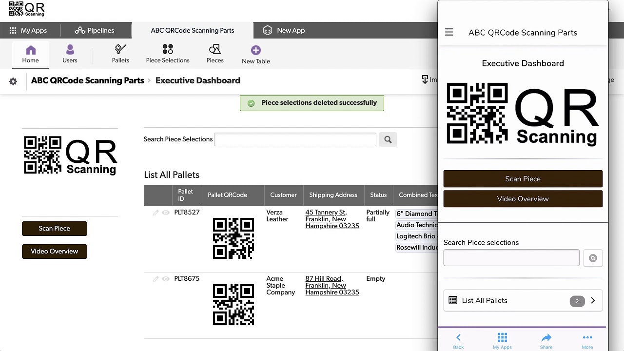Viewport: 624px width, 351px height.
Task: Add a New Table with plus icon
Action: [256, 55]
